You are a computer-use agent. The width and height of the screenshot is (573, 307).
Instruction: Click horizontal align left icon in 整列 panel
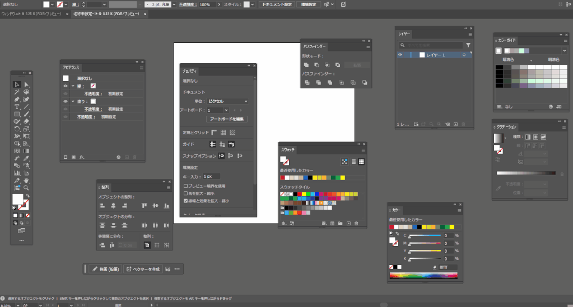[103, 206]
